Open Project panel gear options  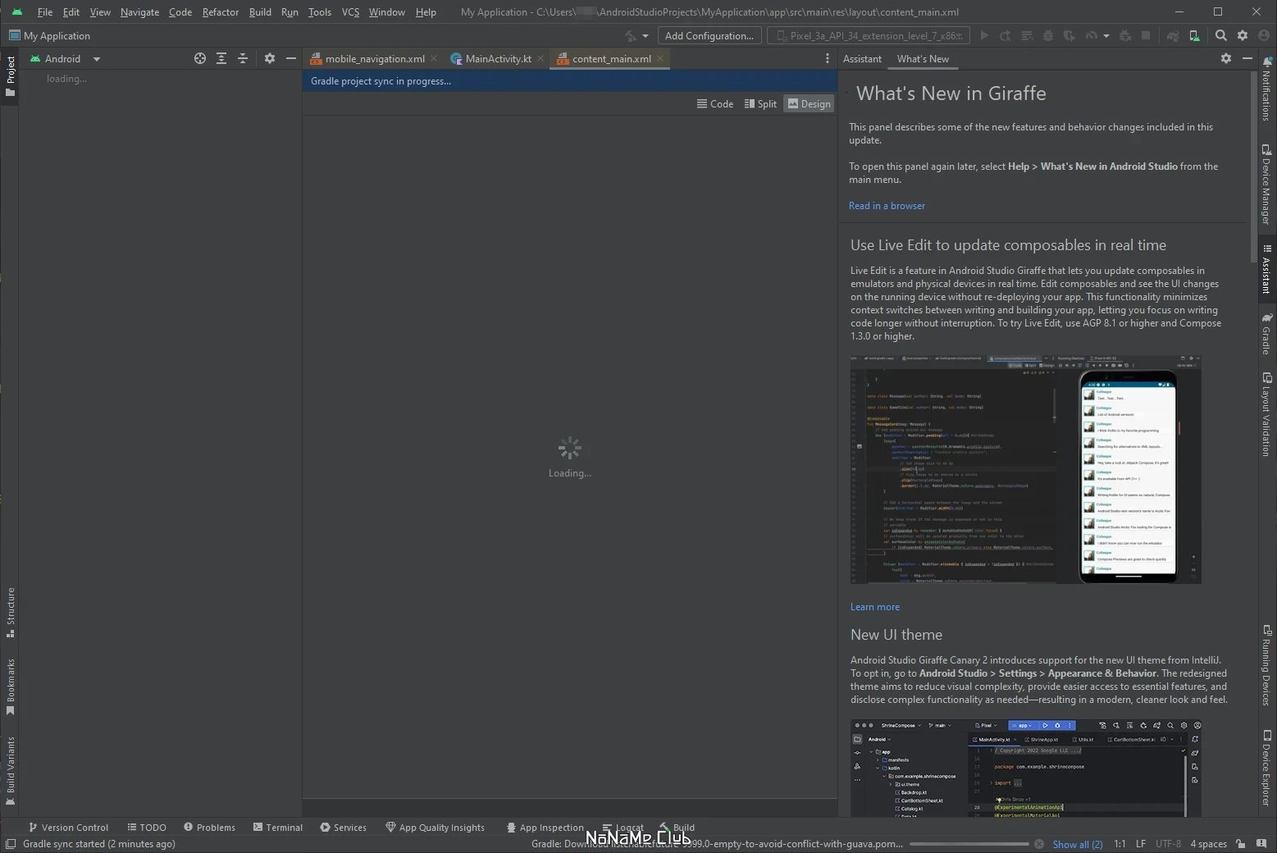tap(270, 58)
